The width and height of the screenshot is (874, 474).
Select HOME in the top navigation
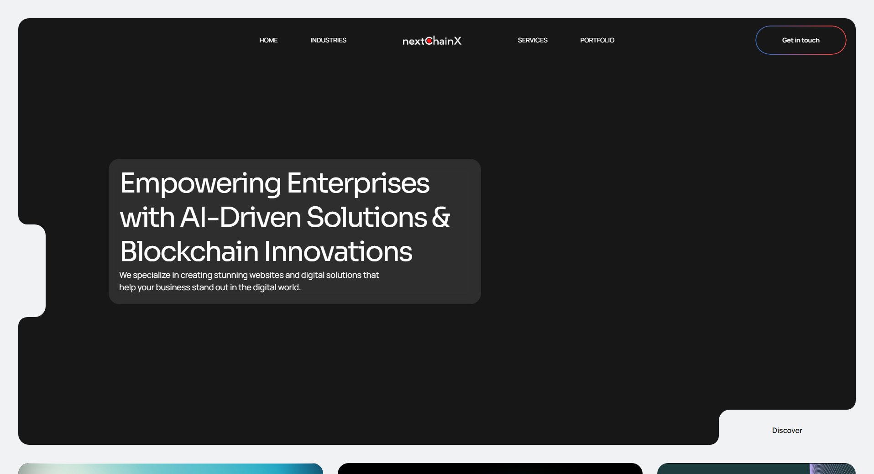coord(268,40)
